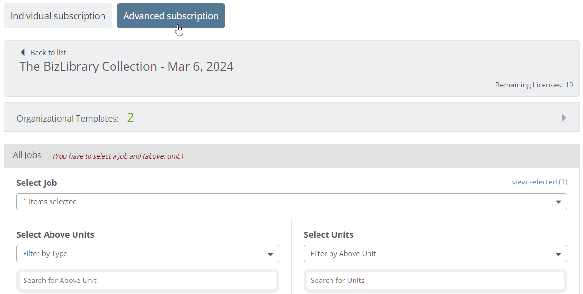The height and width of the screenshot is (294, 583).
Task: Click the Filter by Type caret arrow
Action: 271,254
